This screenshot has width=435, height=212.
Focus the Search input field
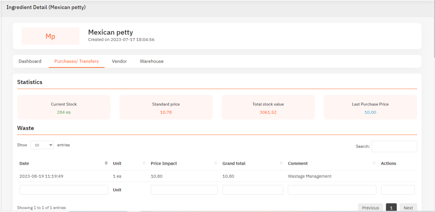coord(394,146)
